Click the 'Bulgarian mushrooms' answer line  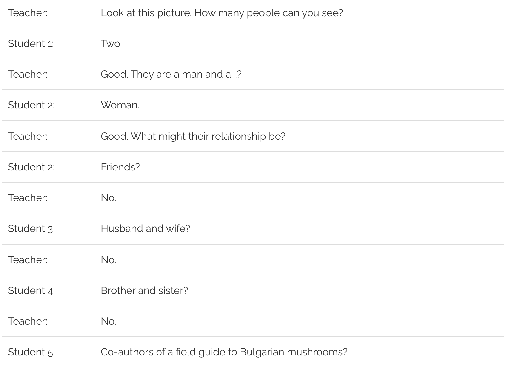224,352
